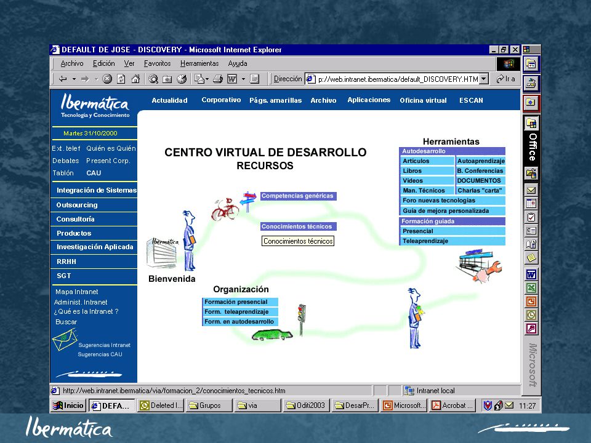Open Investigación Aplicada in sidebar
This screenshot has height=443, width=591.
click(95, 247)
